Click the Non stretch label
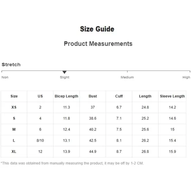The width and height of the screenshot is (191, 191). [5, 77]
